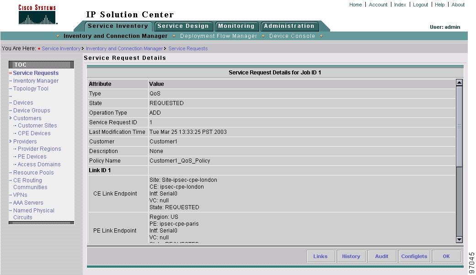Click the QoS type value

point(155,94)
